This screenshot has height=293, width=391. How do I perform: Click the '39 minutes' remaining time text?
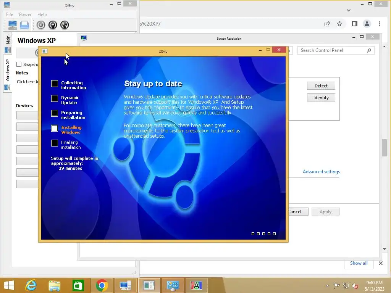click(x=70, y=168)
